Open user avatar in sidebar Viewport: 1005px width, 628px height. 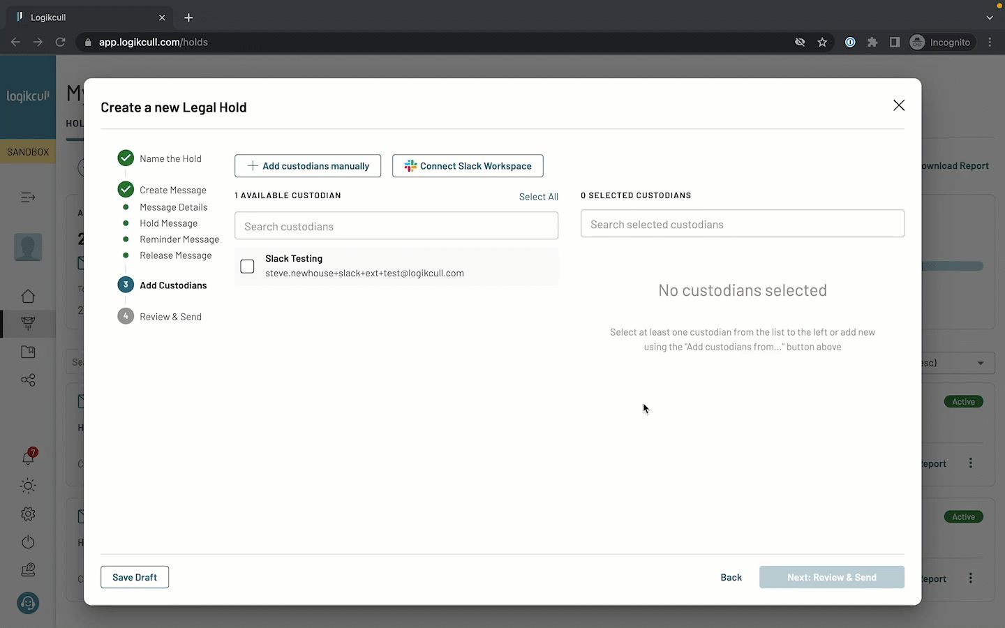click(x=28, y=247)
